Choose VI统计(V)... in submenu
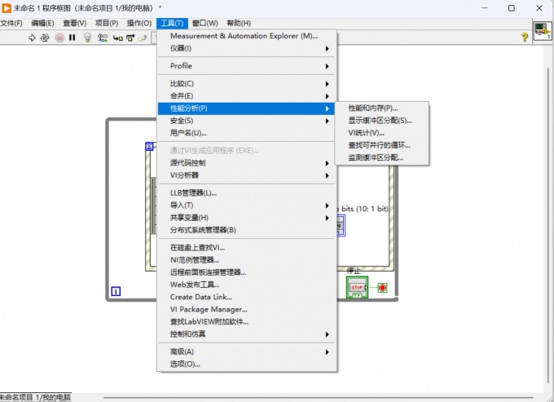The height and width of the screenshot is (402, 554). [382, 133]
